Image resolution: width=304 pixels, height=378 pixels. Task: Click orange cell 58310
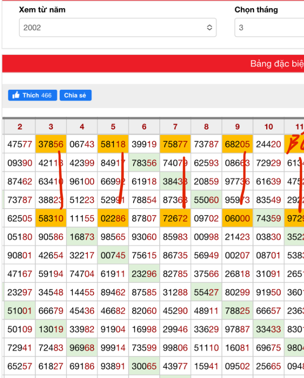[51, 219]
